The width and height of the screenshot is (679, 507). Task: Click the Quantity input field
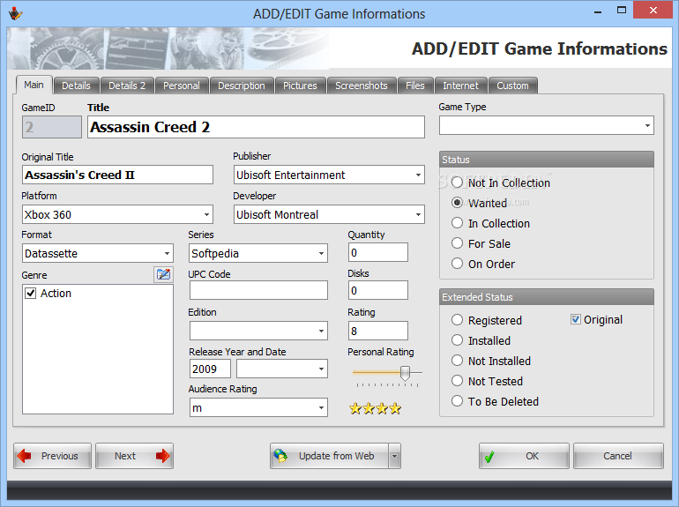point(378,252)
